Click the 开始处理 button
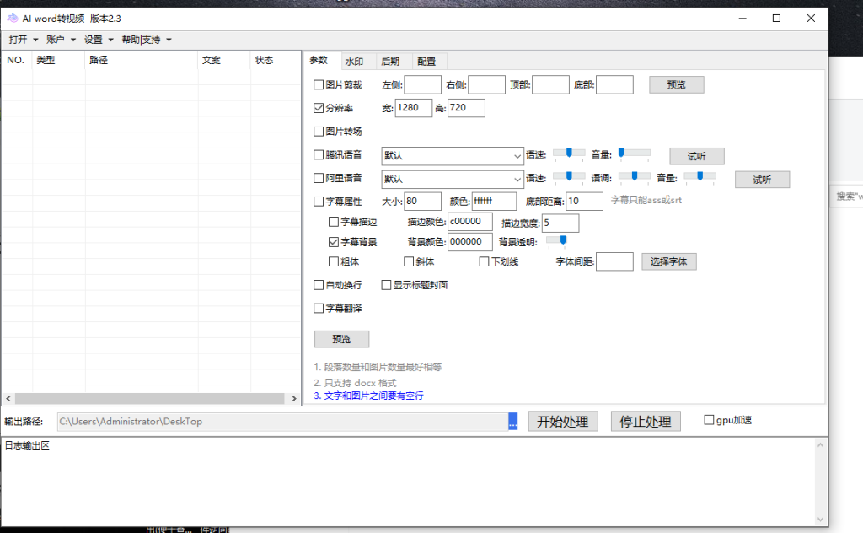 point(563,422)
